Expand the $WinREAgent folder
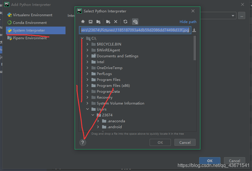Image resolution: width=252 pixels, height=171 pixels. point(87,50)
